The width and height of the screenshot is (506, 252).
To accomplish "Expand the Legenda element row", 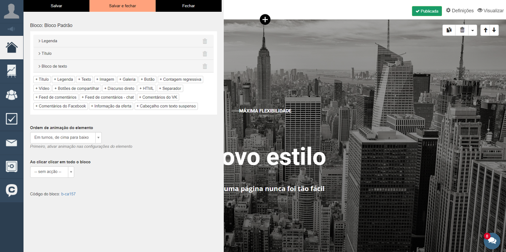I will [x=49, y=41].
